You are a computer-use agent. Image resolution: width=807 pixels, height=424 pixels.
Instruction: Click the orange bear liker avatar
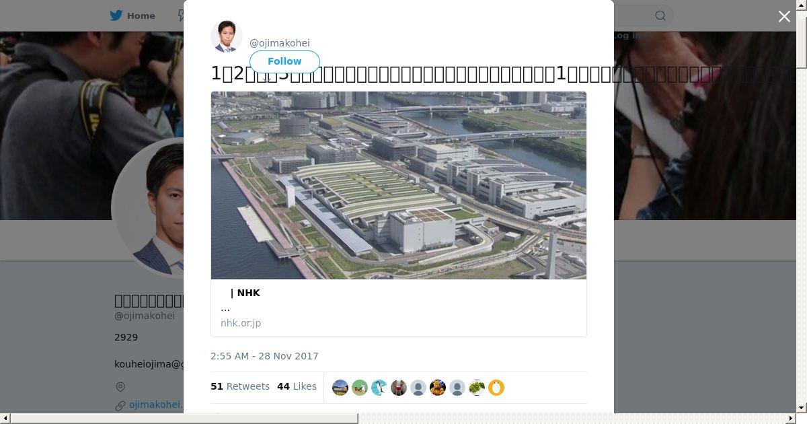coord(438,388)
